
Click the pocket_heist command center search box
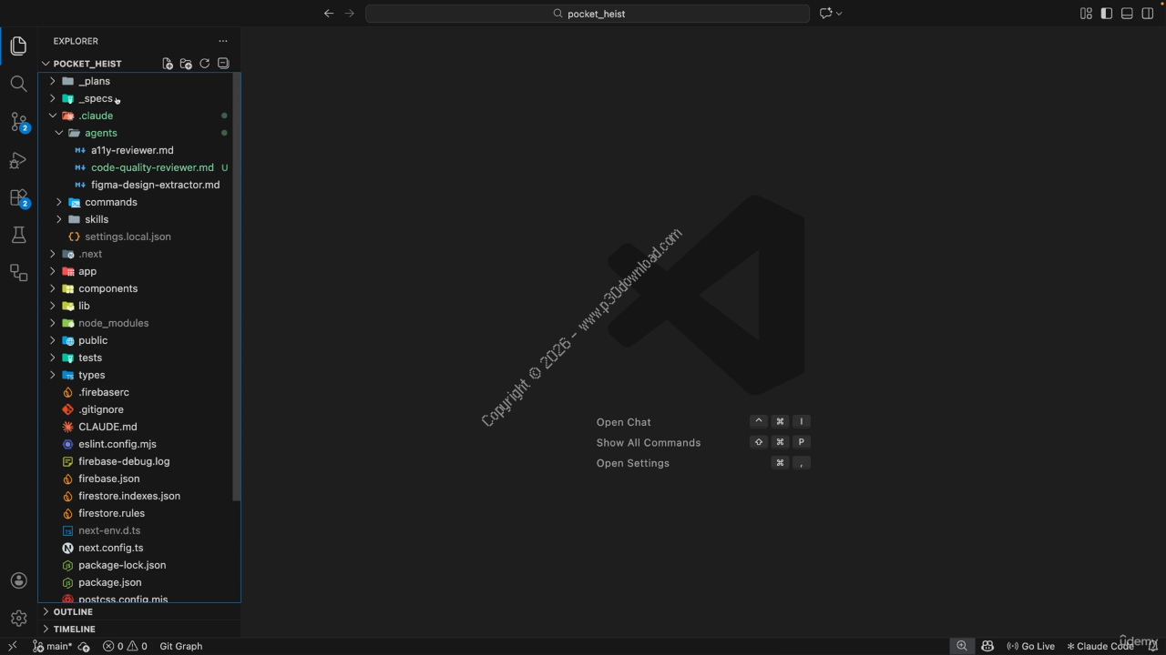(588, 14)
